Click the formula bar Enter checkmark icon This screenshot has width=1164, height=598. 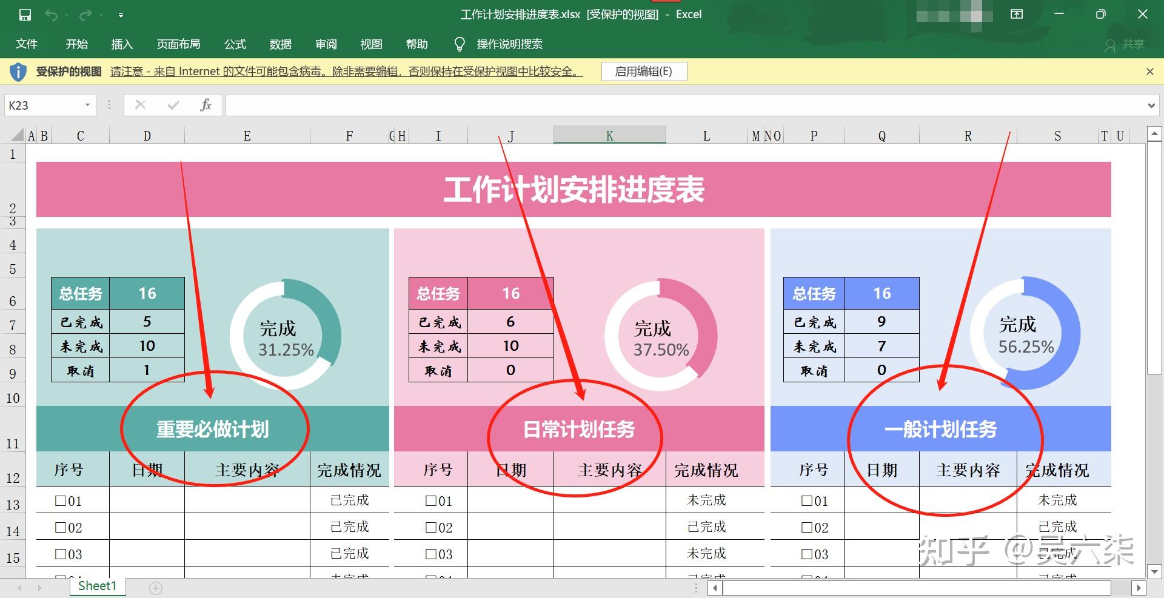pyautogui.click(x=173, y=105)
